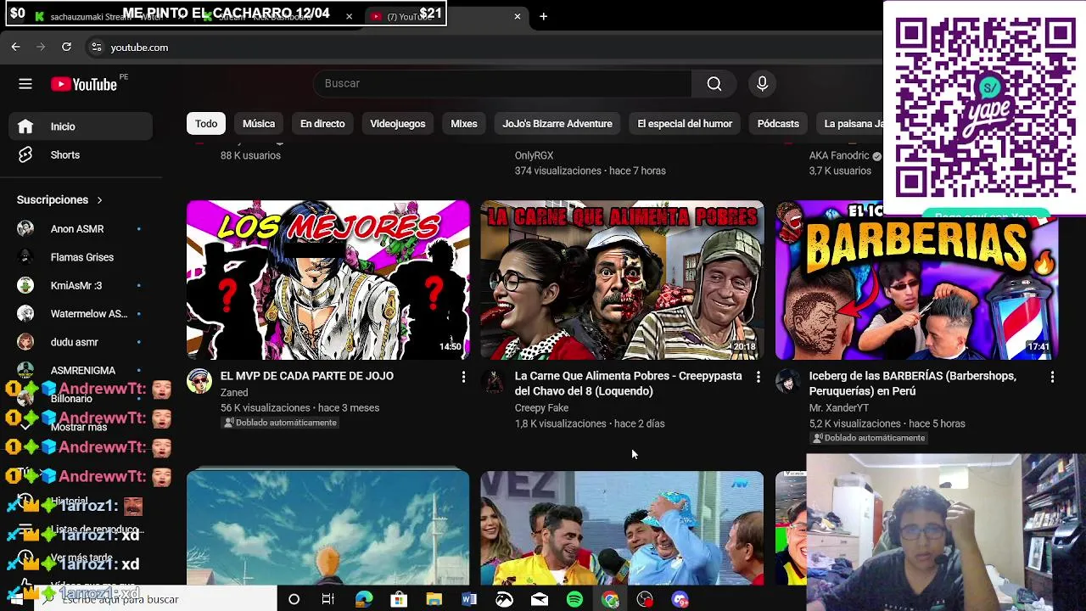Open ASMRENIGMA subscription channel
The height and width of the screenshot is (611, 1086).
coord(81,370)
